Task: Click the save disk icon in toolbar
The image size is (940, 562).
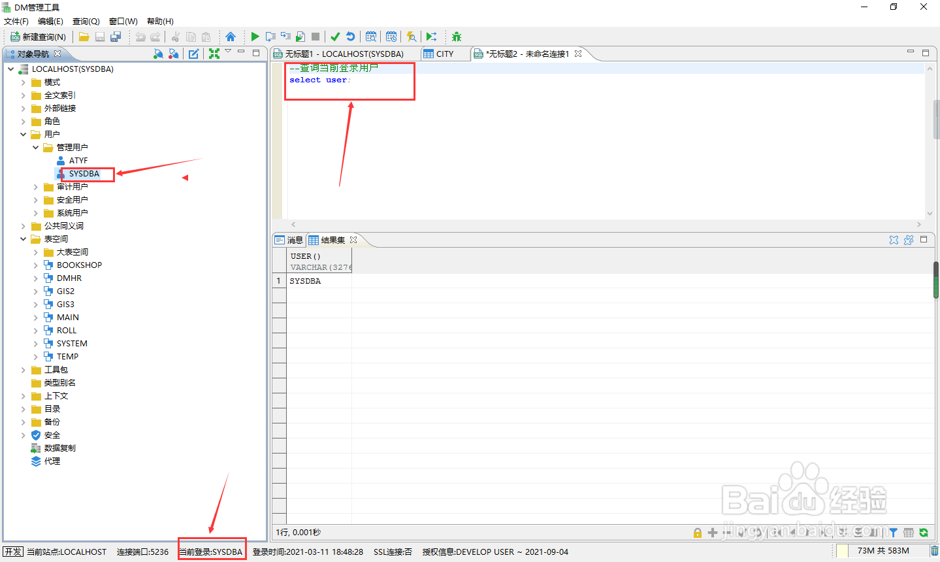Action: click(100, 37)
